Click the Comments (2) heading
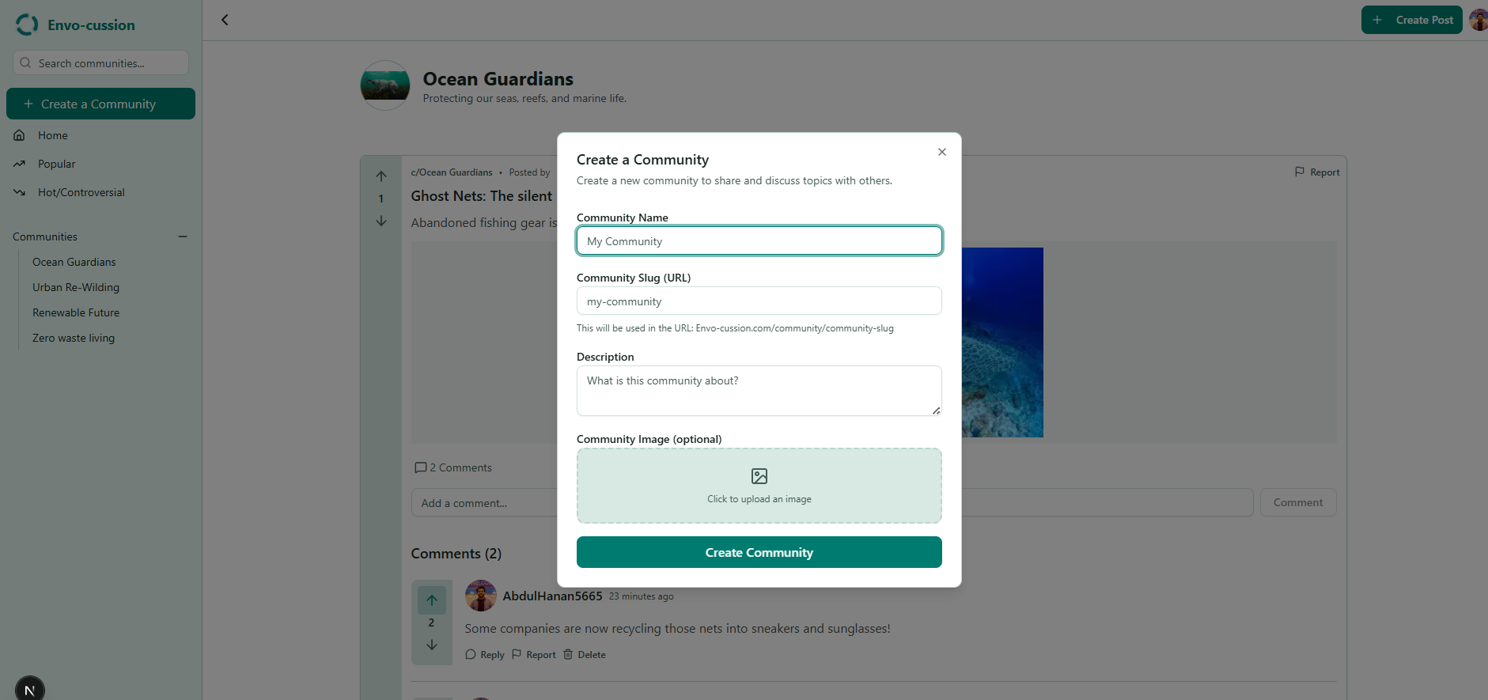Image resolution: width=1488 pixels, height=700 pixels. coord(456,554)
